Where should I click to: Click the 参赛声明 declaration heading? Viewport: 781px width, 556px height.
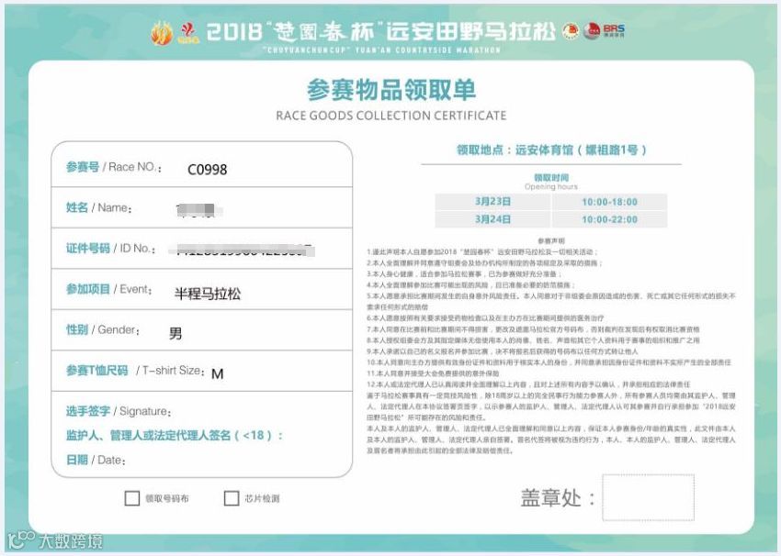[x=551, y=241]
